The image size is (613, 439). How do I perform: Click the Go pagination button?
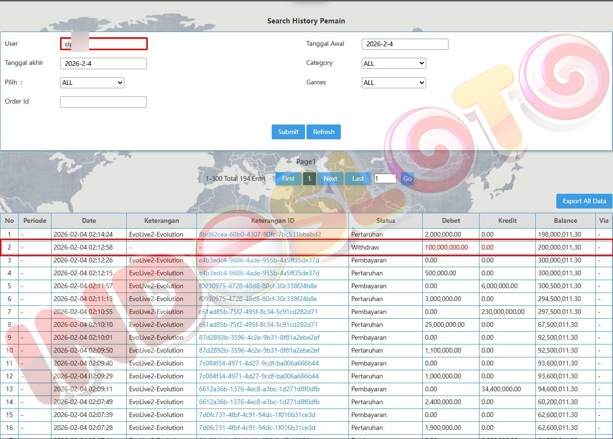407,179
